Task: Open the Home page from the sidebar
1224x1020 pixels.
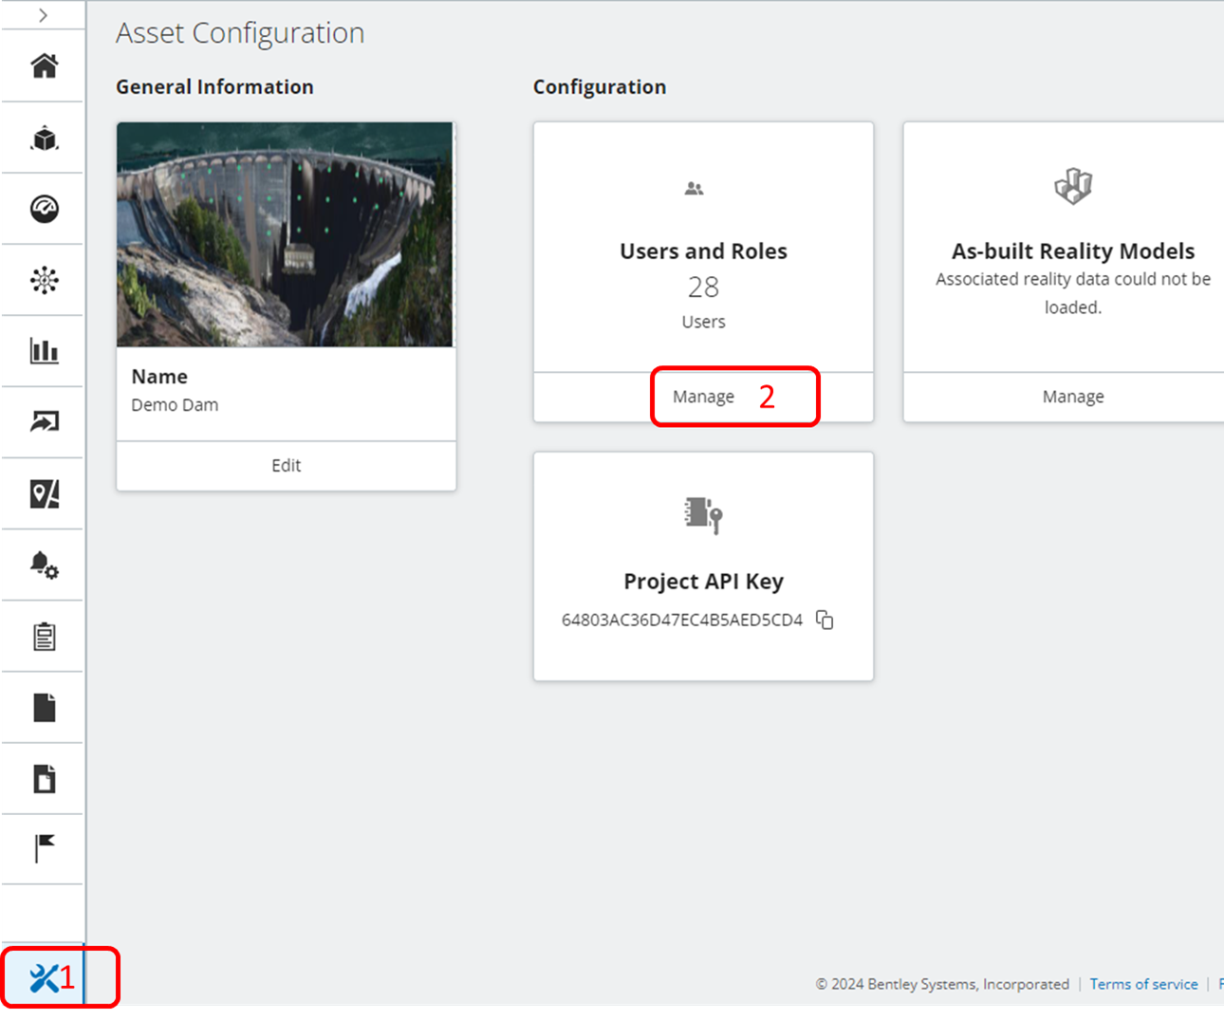Action: point(42,66)
